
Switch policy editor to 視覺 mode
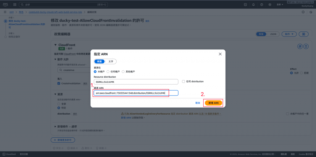point(261,34)
